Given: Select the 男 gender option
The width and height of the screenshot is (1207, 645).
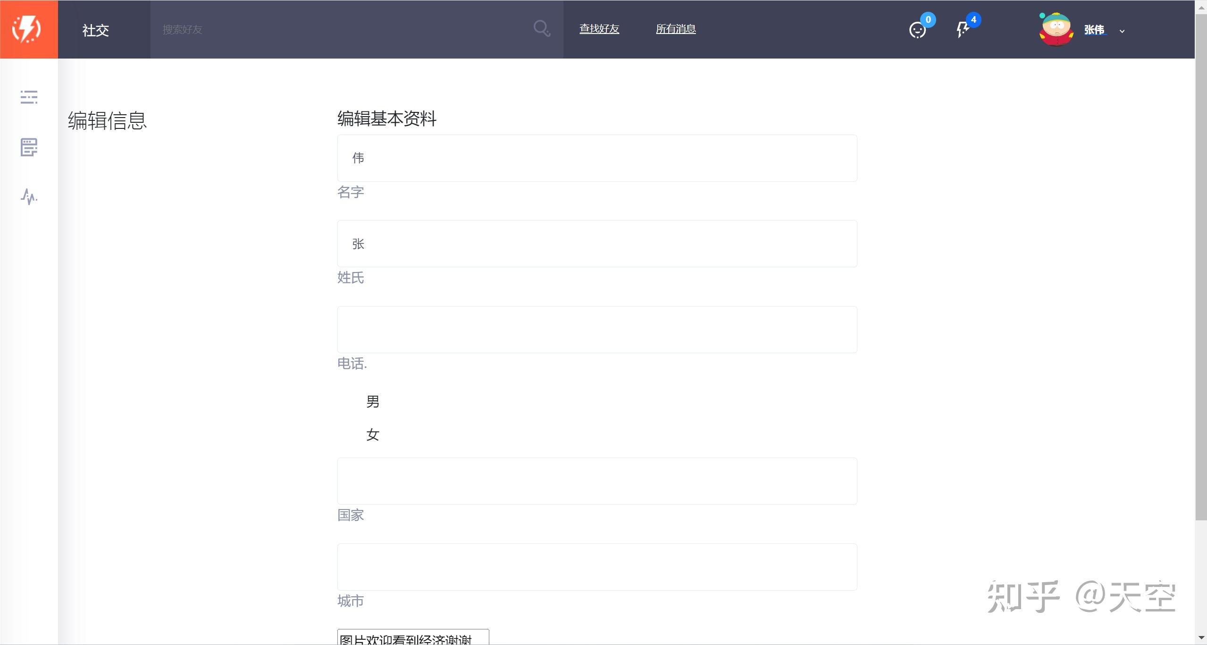Looking at the screenshot, I should click(x=372, y=402).
